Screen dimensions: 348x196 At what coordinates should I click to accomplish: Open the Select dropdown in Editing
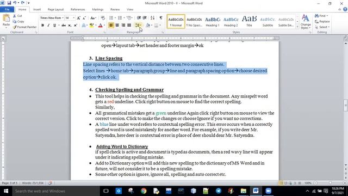pos(322,27)
